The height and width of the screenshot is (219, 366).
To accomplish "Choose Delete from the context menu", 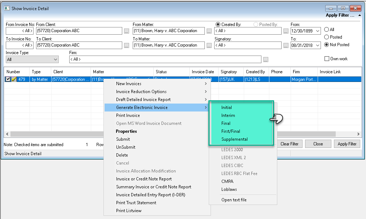I will pyautogui.click(x=157, y=155).
